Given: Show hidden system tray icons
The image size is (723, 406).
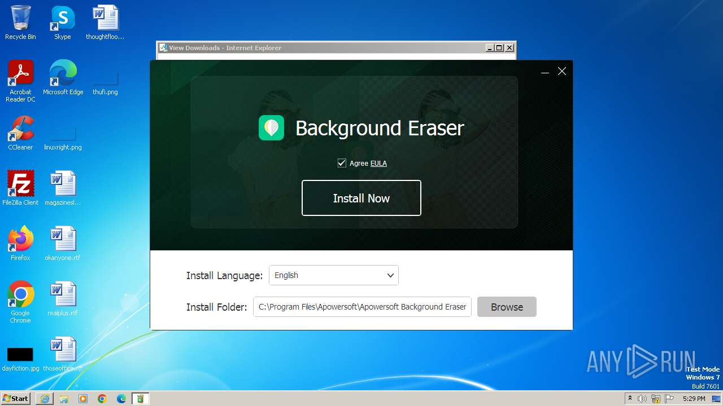Looking at the screenshot, I should click(630, 399).
